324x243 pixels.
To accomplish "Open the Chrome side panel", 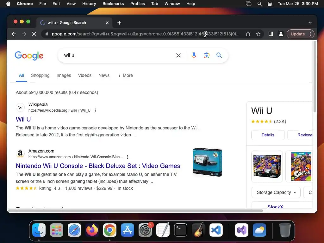I will [271, 34].
